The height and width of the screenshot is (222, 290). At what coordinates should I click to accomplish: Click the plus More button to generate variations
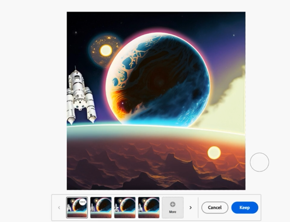click(x=173, y=207)
